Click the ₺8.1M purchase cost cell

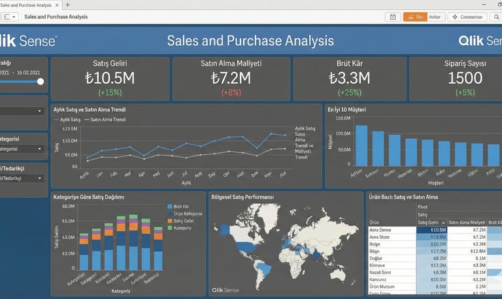[x=467, y=272]
